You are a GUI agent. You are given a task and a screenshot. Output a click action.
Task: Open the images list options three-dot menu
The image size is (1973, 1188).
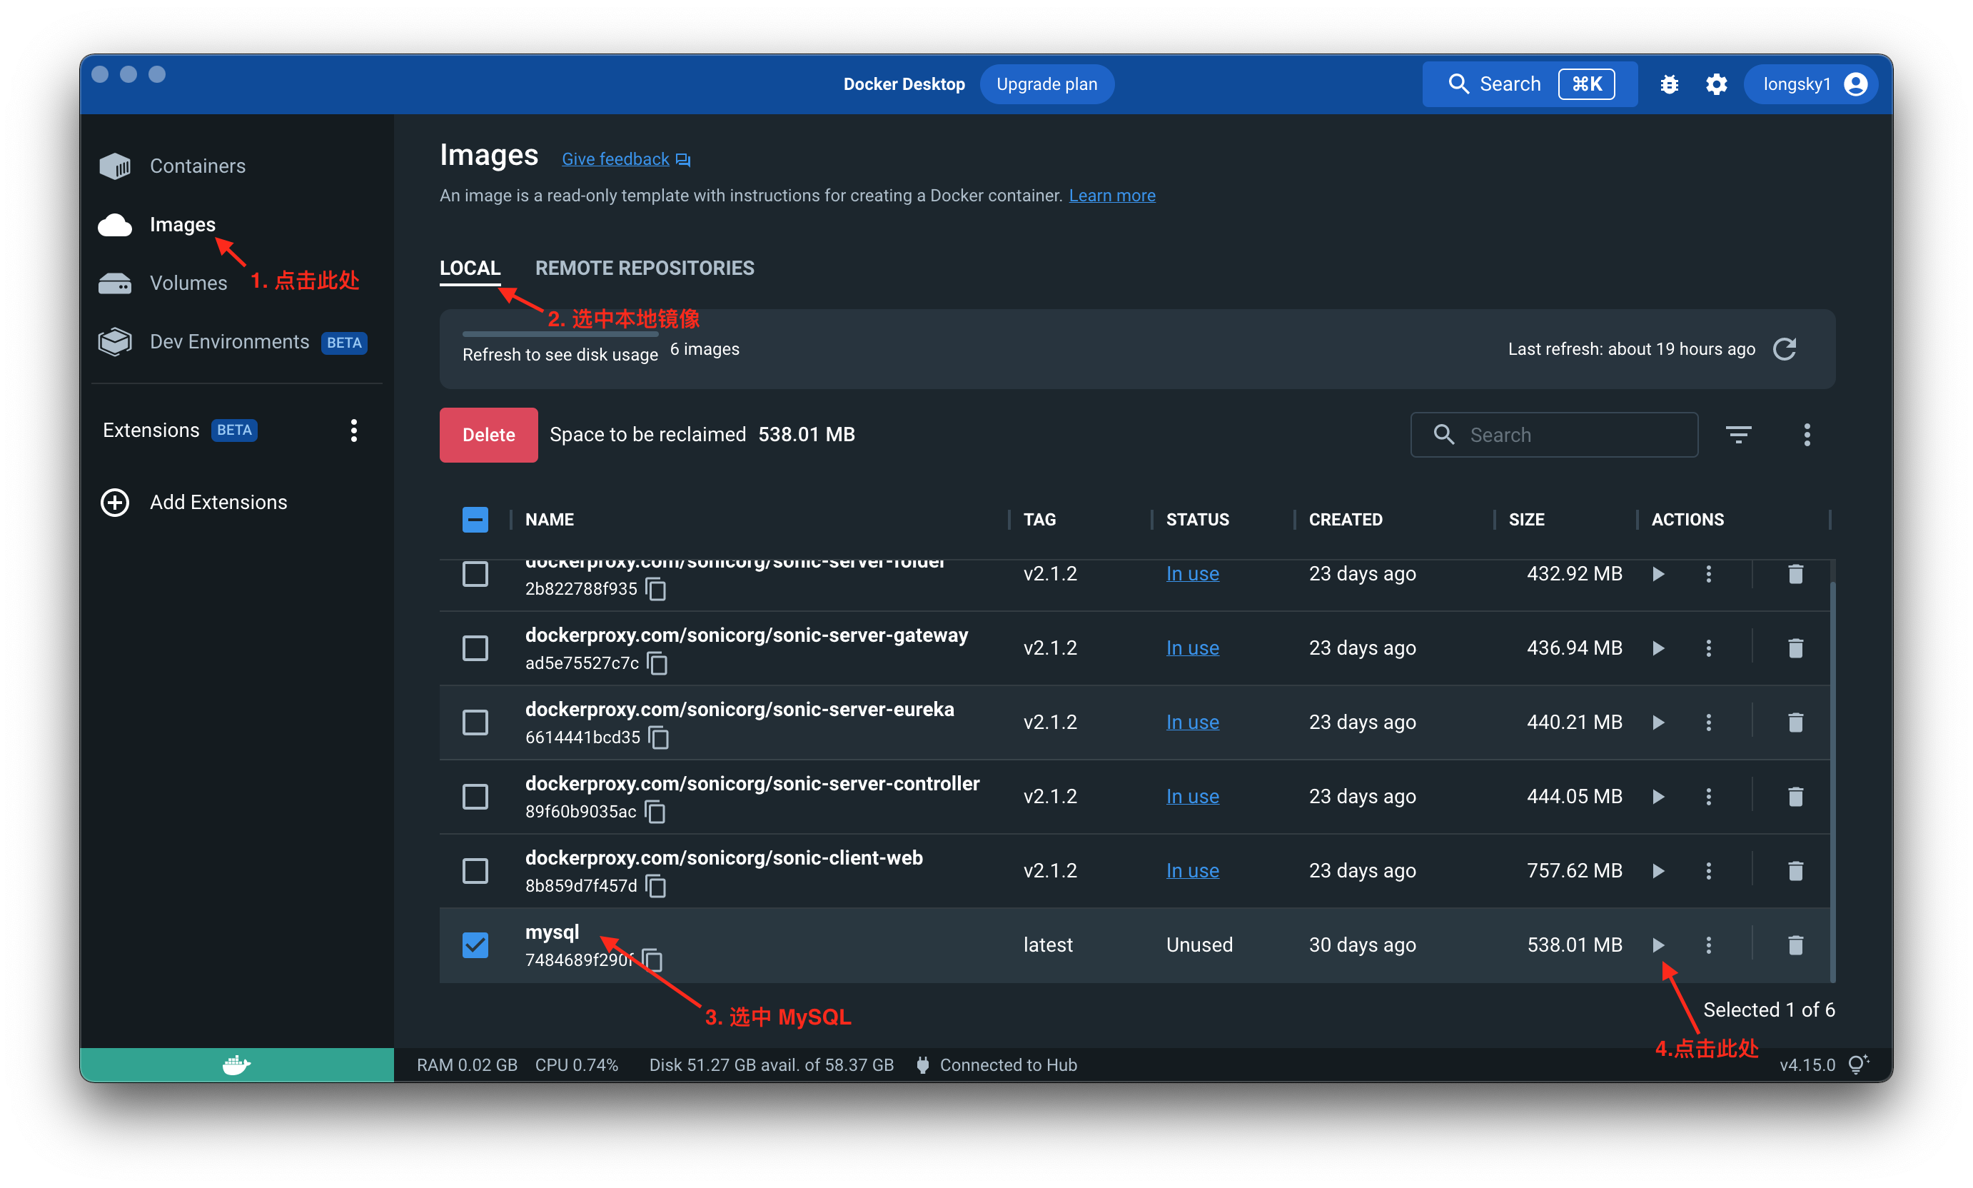[x=1807, y=435]
